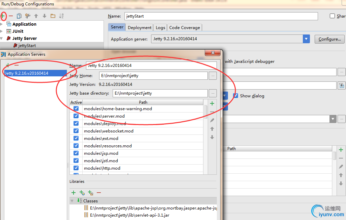Select servlet-api-3.1.jar library entry
The image size is (346, 220).
tap(129, 215)
